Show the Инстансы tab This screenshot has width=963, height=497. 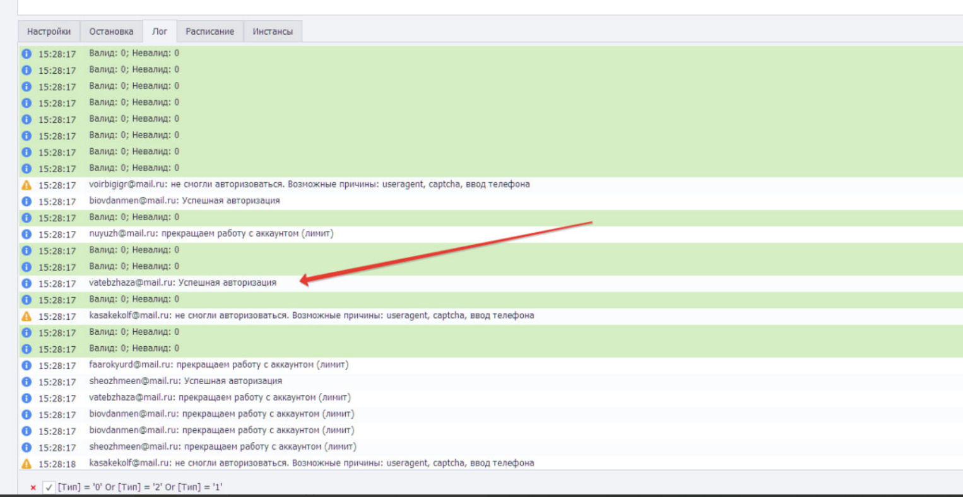click(273, 32)
